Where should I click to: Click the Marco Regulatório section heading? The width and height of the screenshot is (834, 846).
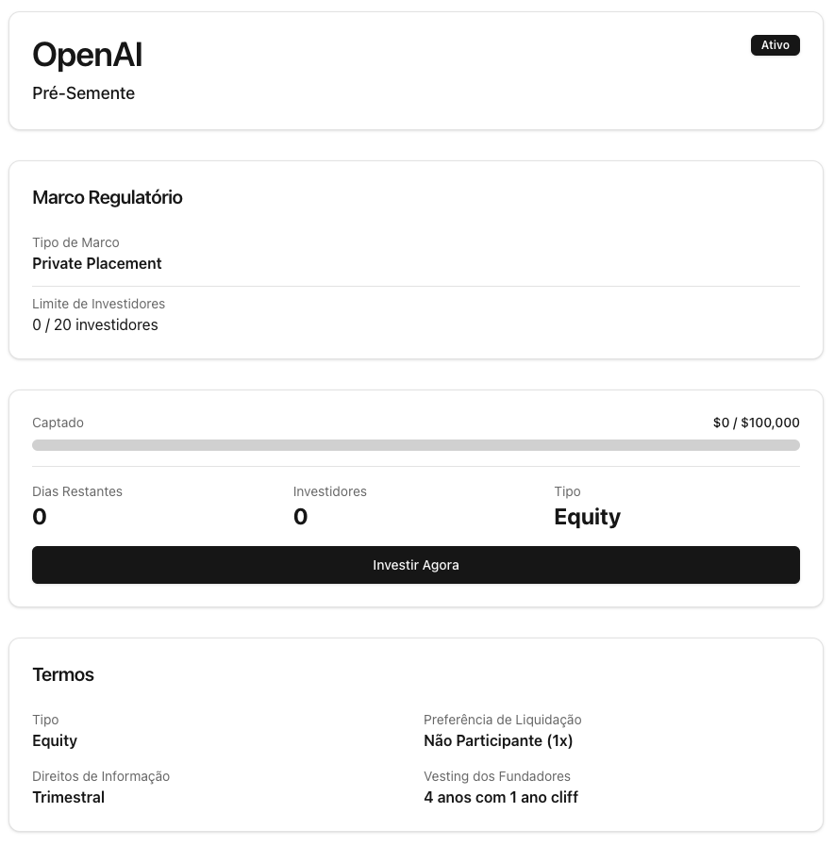pyautogui.click(x=108, y=197)
